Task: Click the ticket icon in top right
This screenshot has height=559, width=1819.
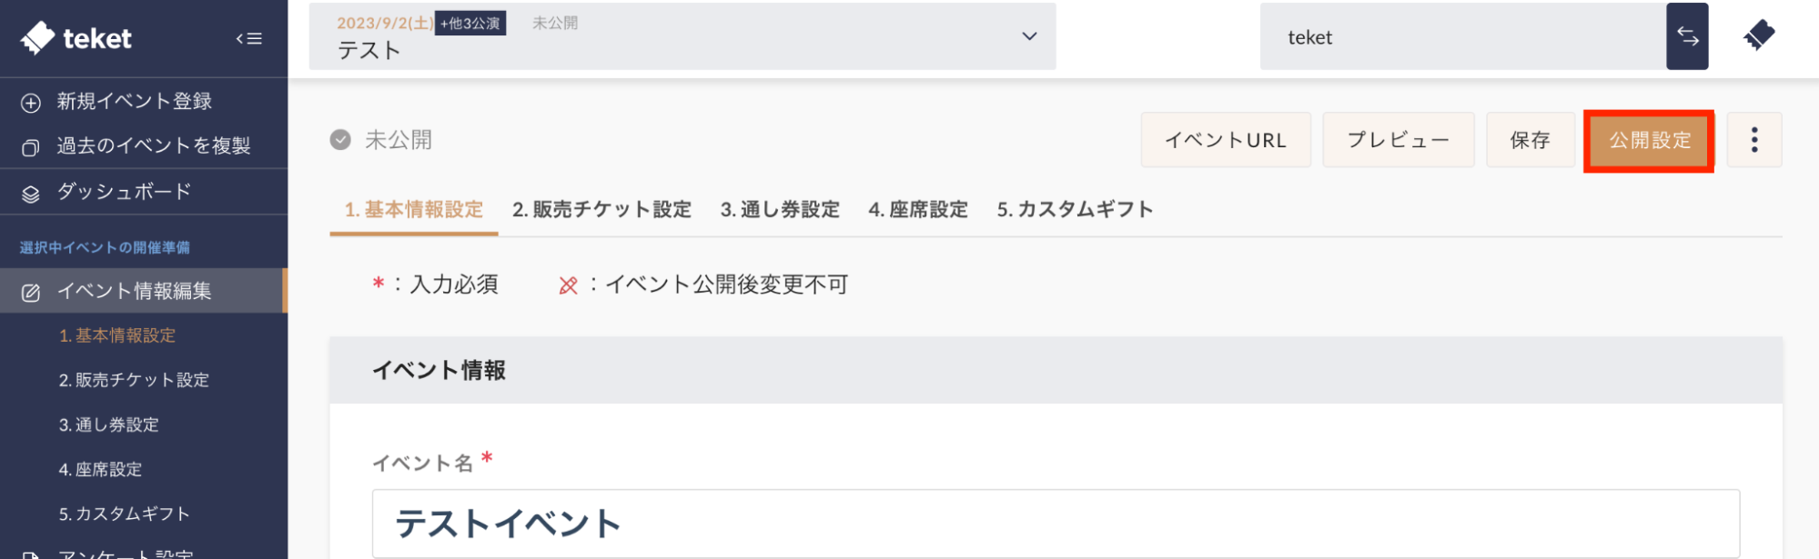Action: click(x=1759, y=36)
